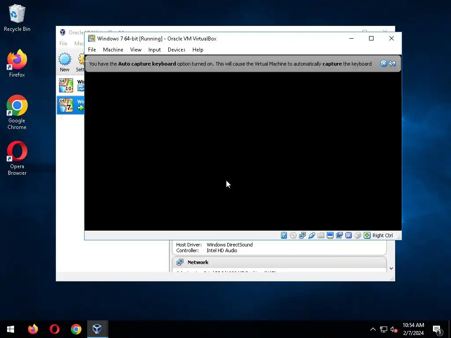The image size is (451, 338).
Task: Expand the hidden tray icons chevron
Action: click(373, 329)
